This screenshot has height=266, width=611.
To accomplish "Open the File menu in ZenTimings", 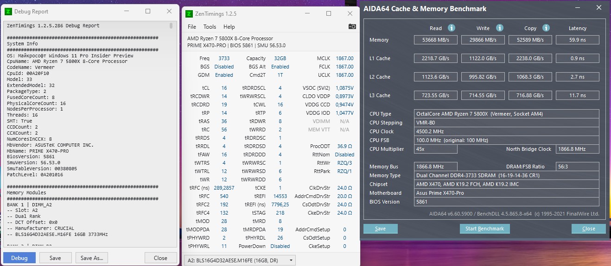I will [192, 27].
